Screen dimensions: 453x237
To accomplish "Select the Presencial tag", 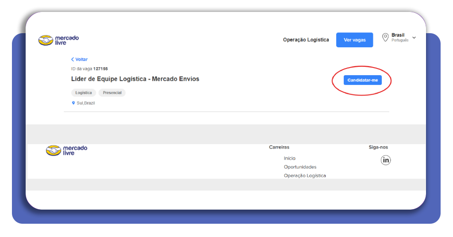I will tap(112, 93).
